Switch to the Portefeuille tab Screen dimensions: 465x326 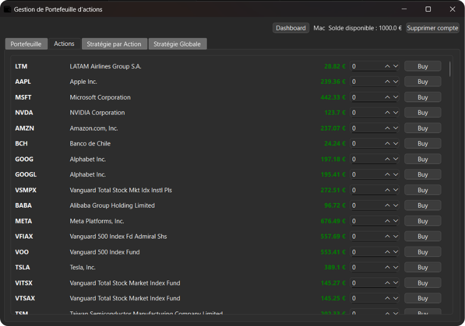tap(26, 44)
